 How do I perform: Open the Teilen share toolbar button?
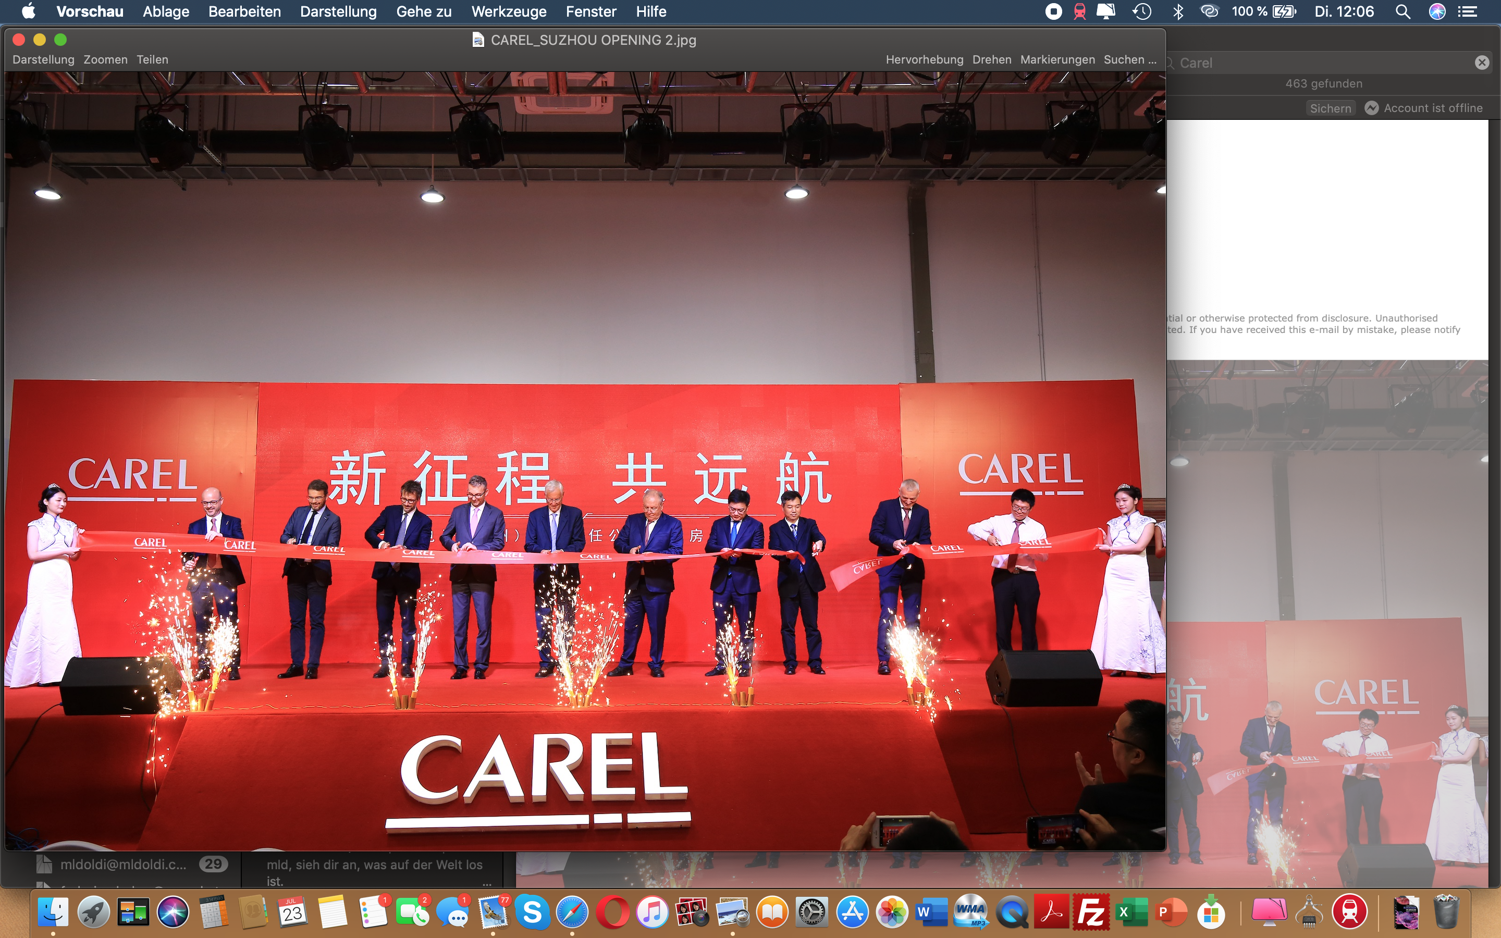coord(153,59)
